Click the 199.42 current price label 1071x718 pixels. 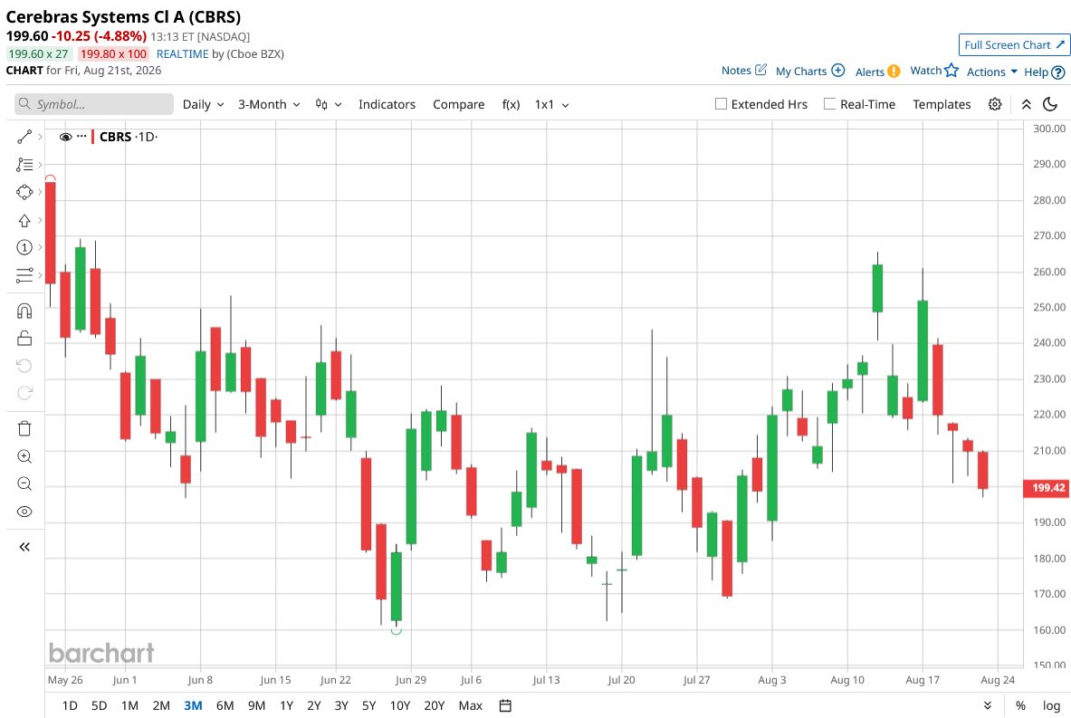1047,488
